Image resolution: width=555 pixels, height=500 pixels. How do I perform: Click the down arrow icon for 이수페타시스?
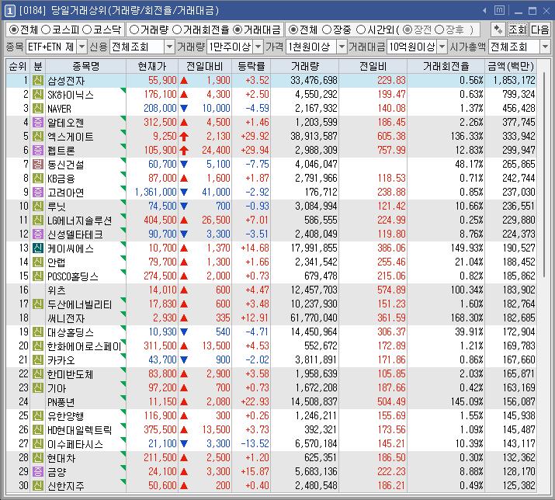point(184,443)
